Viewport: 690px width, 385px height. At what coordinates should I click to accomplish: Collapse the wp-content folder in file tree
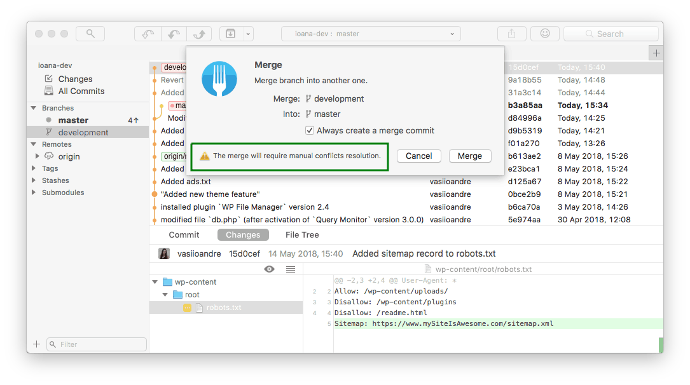point(155,282)
